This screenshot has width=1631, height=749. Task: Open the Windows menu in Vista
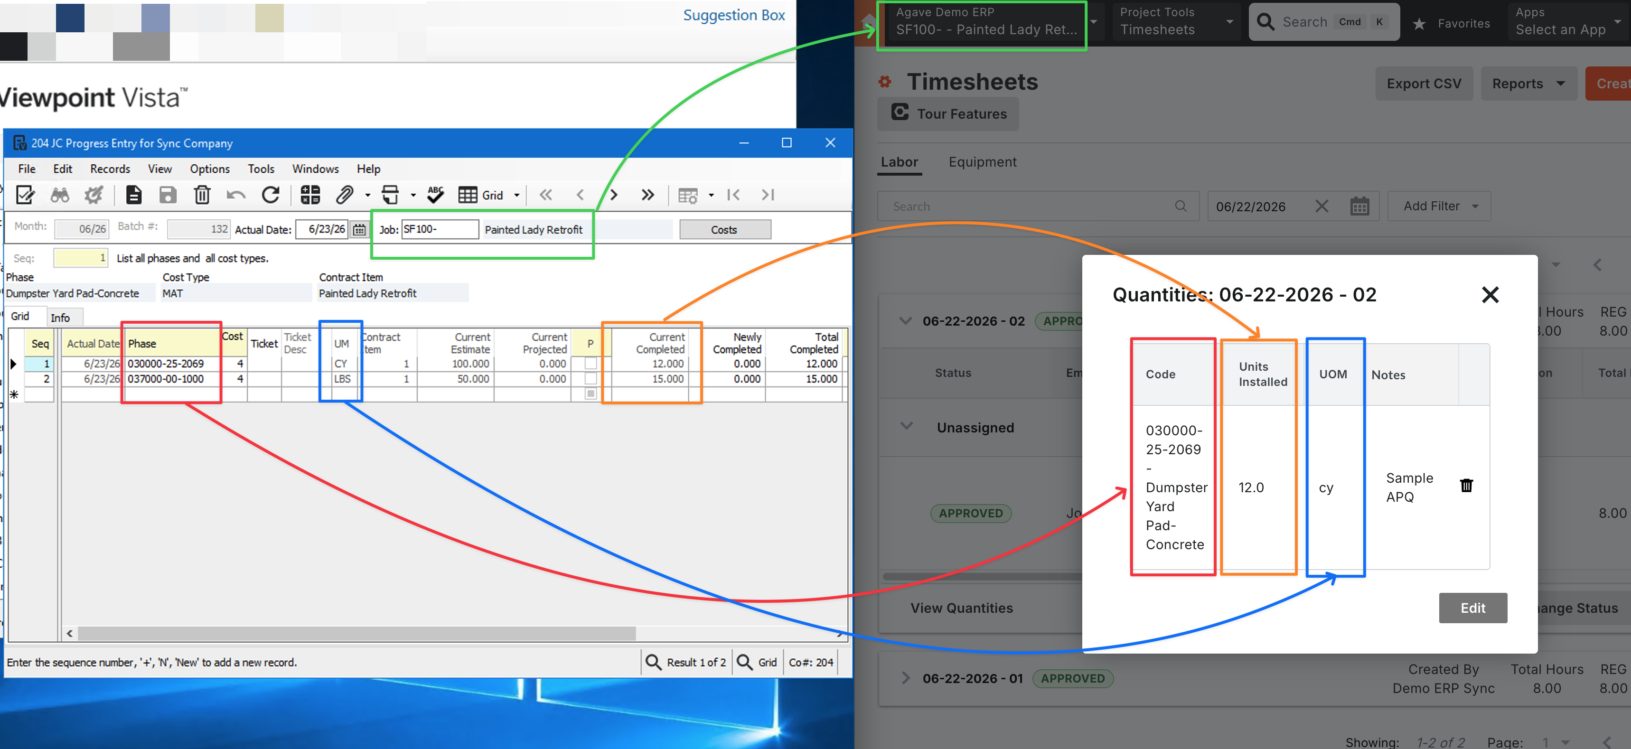click(x=315, y=169)
